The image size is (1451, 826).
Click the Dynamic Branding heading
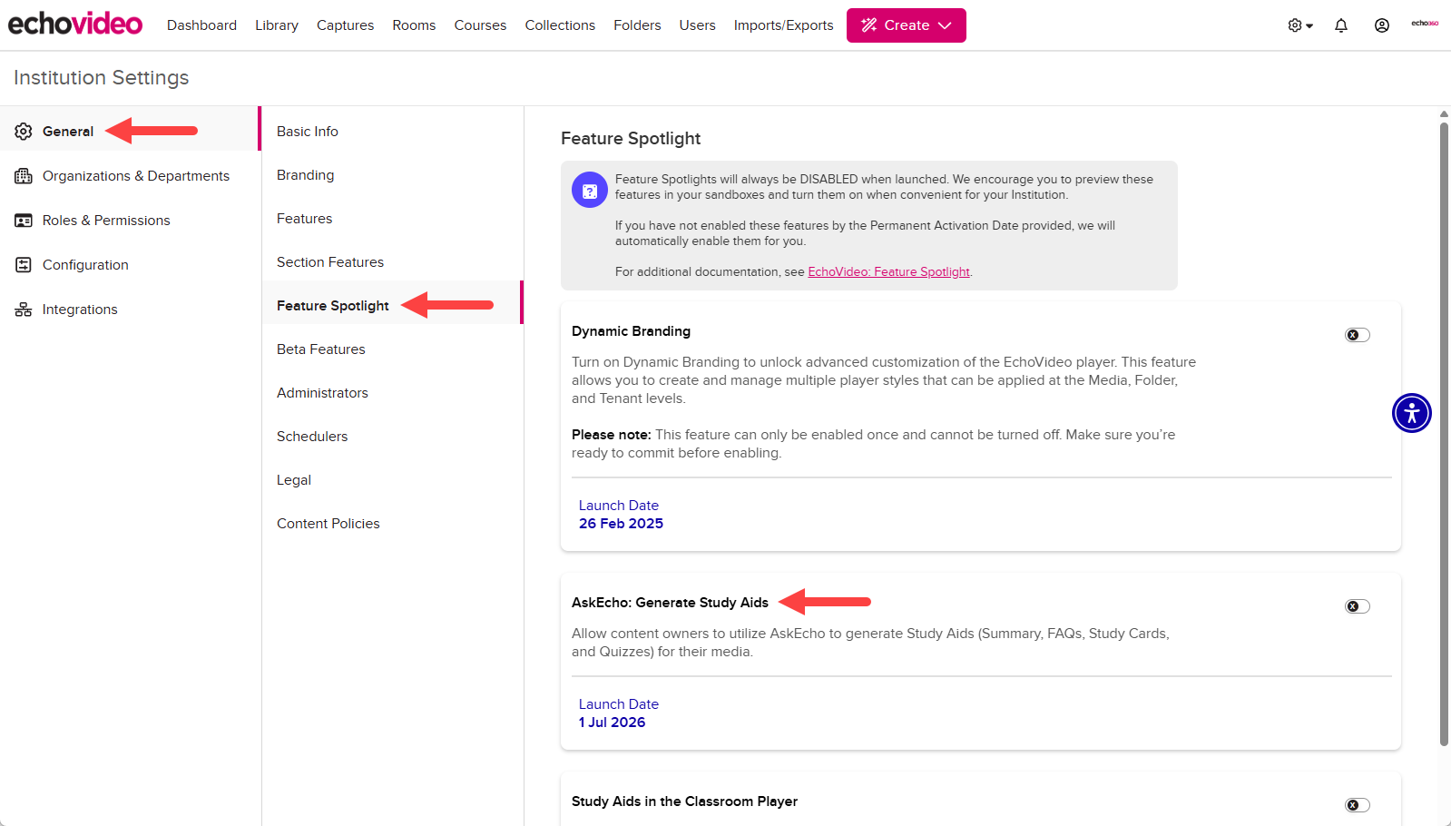[x=631, y=331]
